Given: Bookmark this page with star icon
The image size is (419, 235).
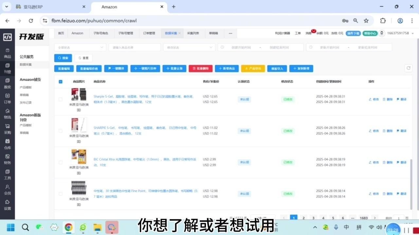Looking at the screenshot, I should click(366, 21).
